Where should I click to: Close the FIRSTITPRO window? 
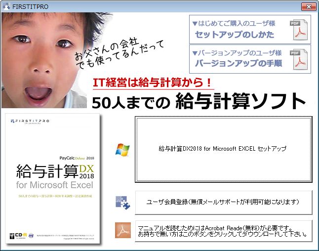pyautogui.click(x=309, y=7)
